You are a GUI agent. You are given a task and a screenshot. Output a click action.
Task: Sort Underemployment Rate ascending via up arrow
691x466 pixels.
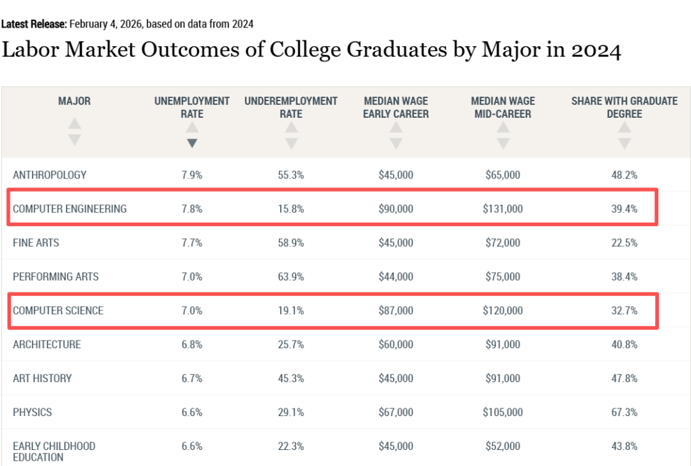click(x=291, y=127)
